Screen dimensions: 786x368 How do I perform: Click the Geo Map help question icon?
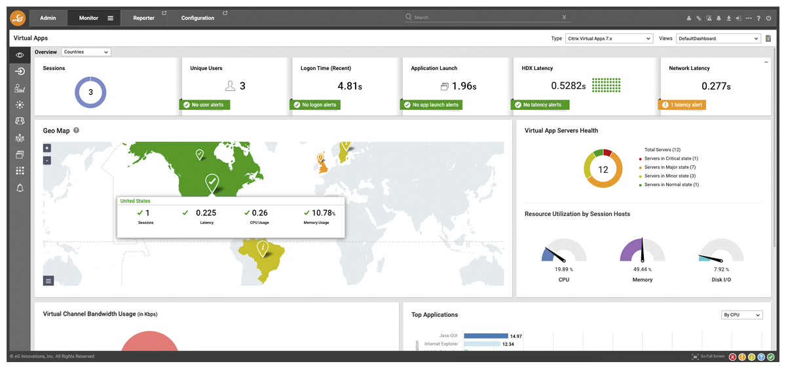pos(77,130)
